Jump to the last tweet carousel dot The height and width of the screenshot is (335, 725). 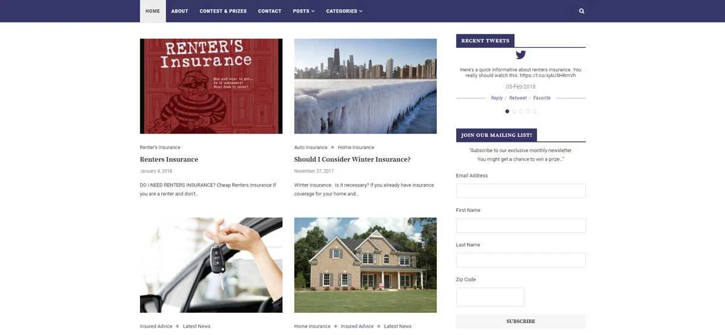535,111
